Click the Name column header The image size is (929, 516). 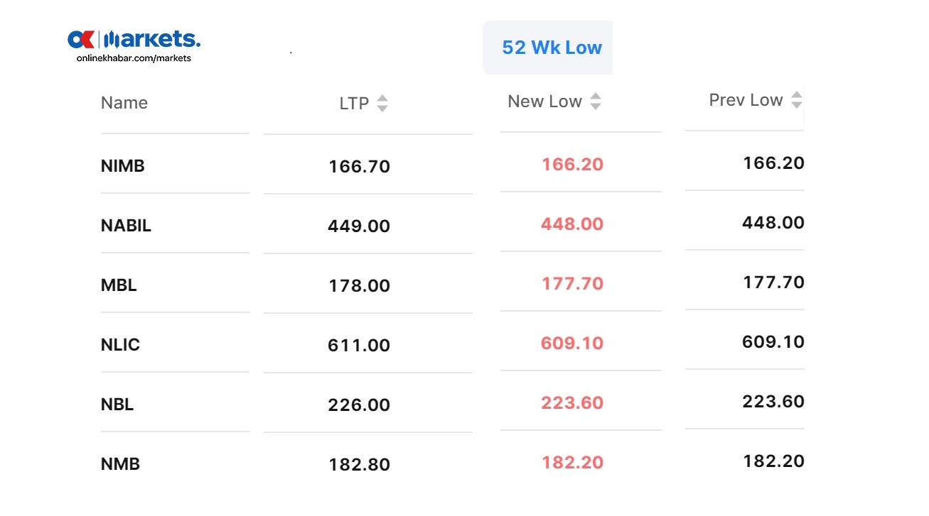124,103
